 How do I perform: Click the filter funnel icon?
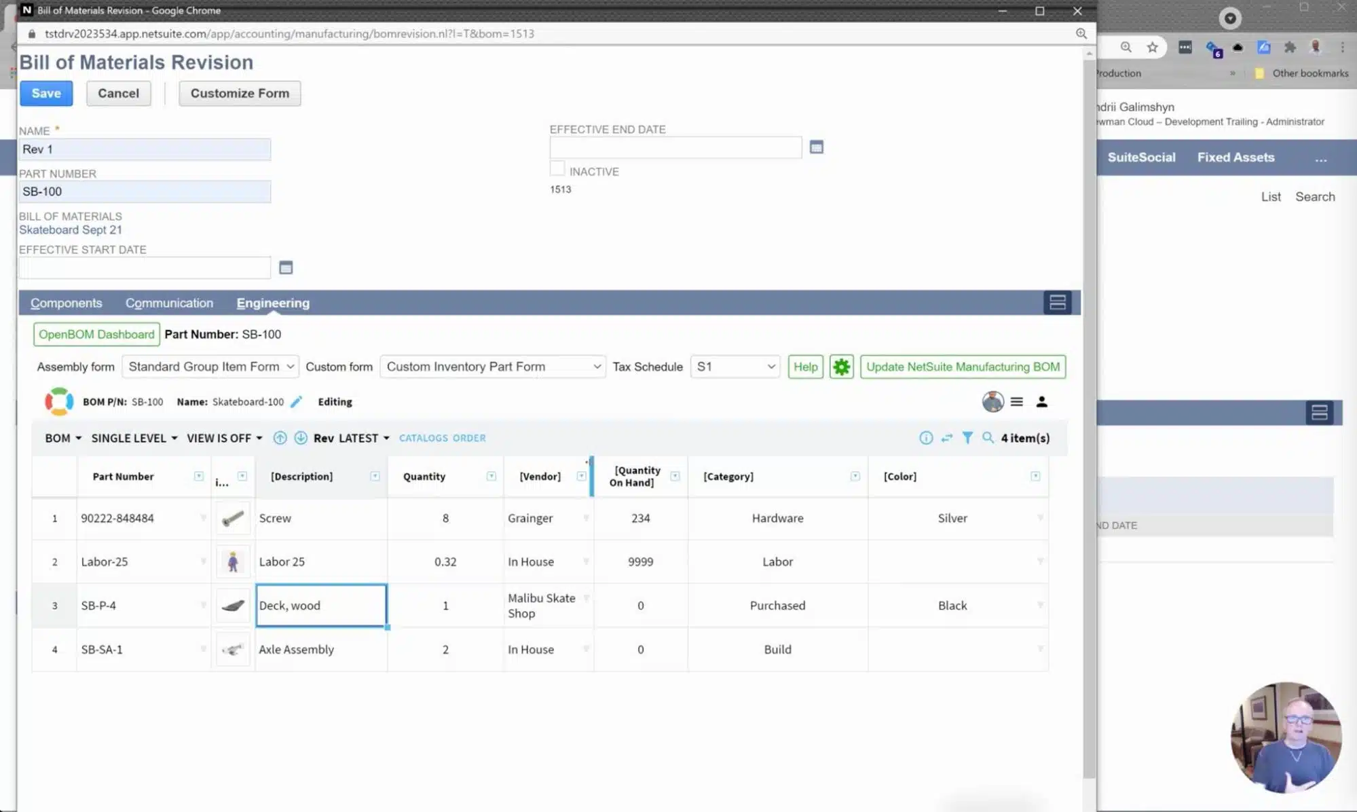click(967, 438)
